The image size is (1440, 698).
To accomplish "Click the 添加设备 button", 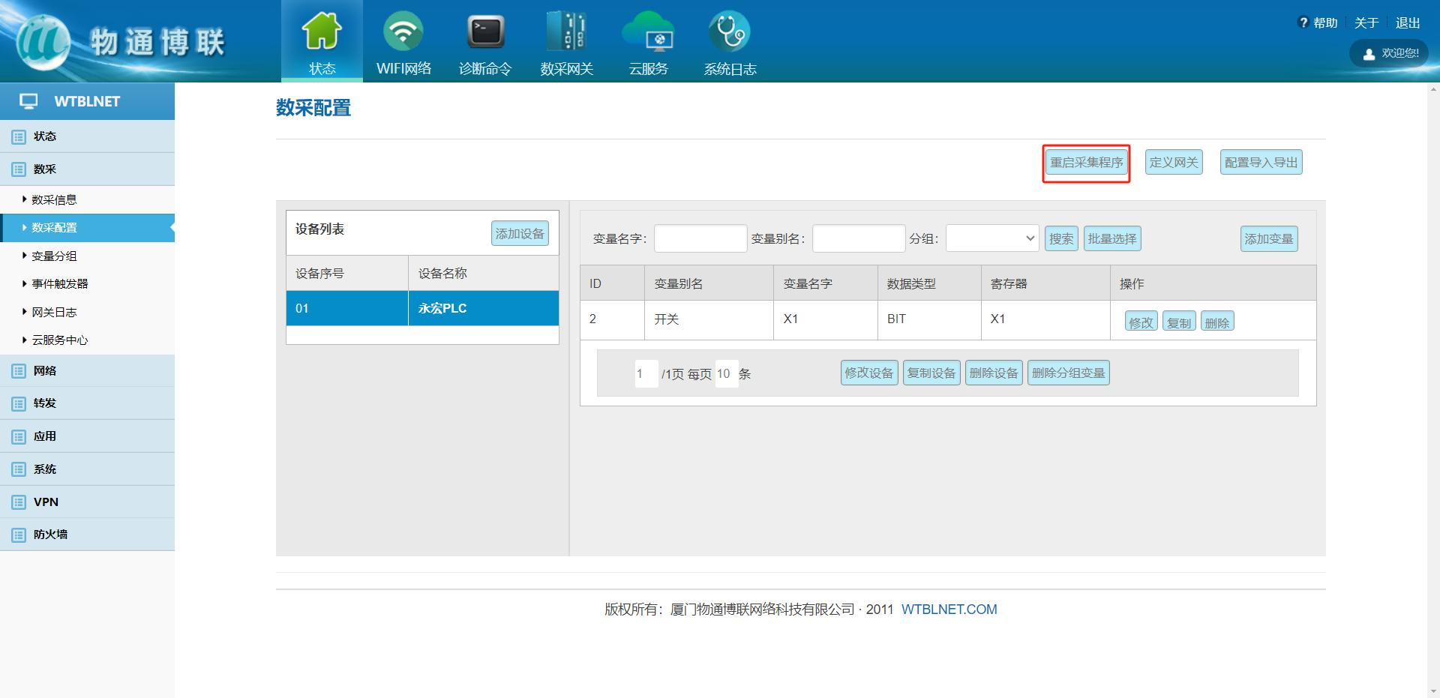I will 520,233.
